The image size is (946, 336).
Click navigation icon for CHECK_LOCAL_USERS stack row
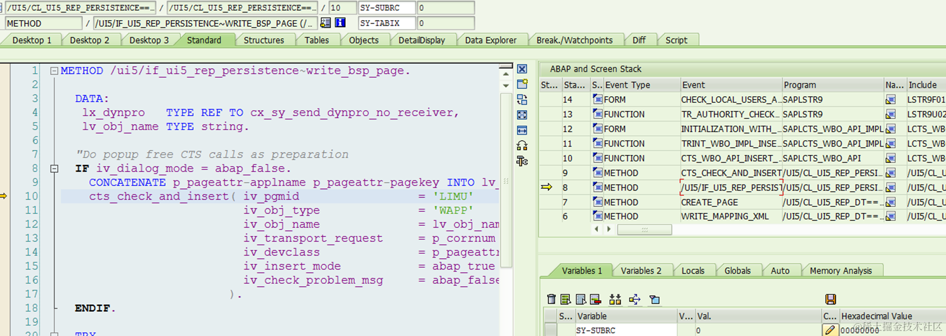(x=891, y=100)
